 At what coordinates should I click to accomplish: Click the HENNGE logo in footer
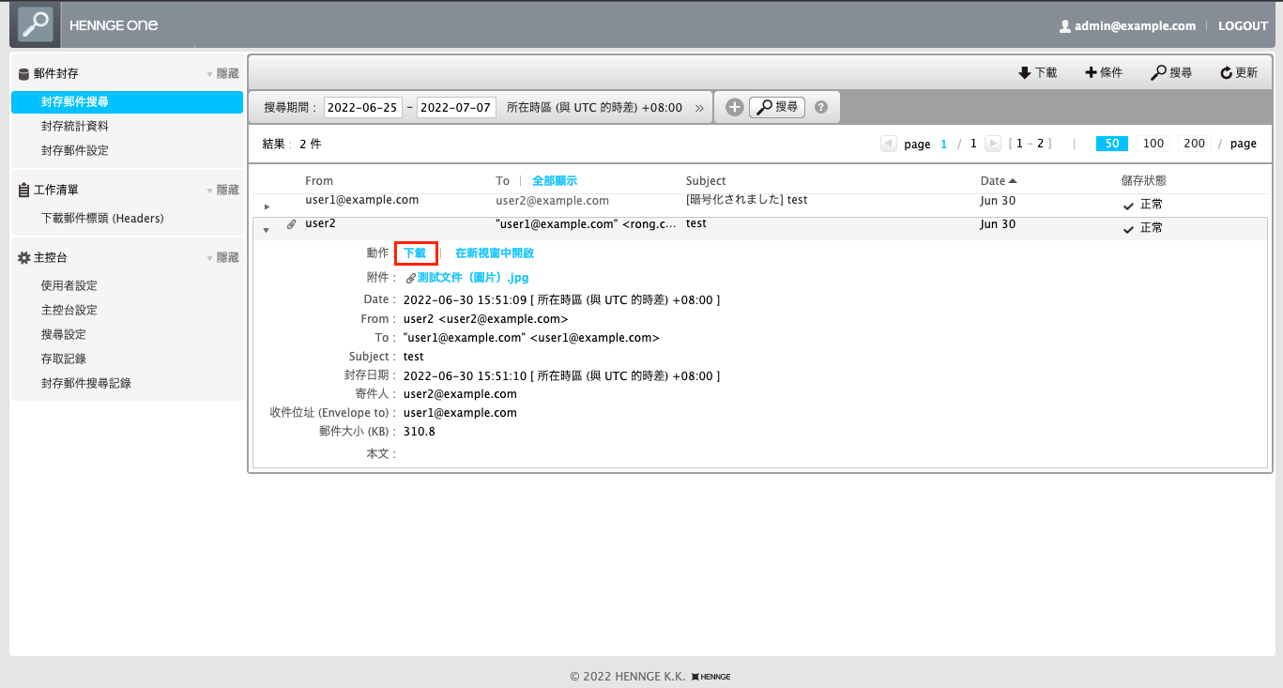[x=711, y=676]
